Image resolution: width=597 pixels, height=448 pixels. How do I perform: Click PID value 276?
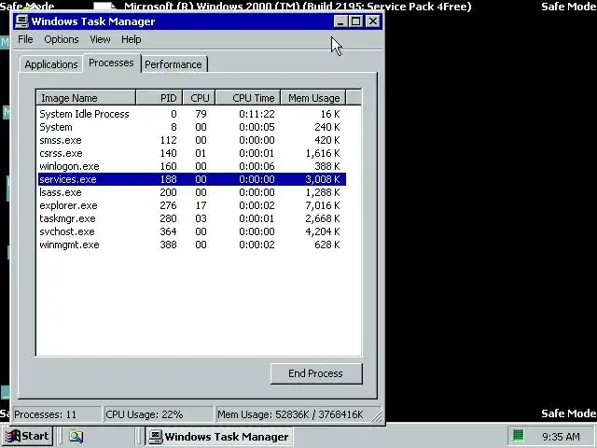(x=168, y=205)
